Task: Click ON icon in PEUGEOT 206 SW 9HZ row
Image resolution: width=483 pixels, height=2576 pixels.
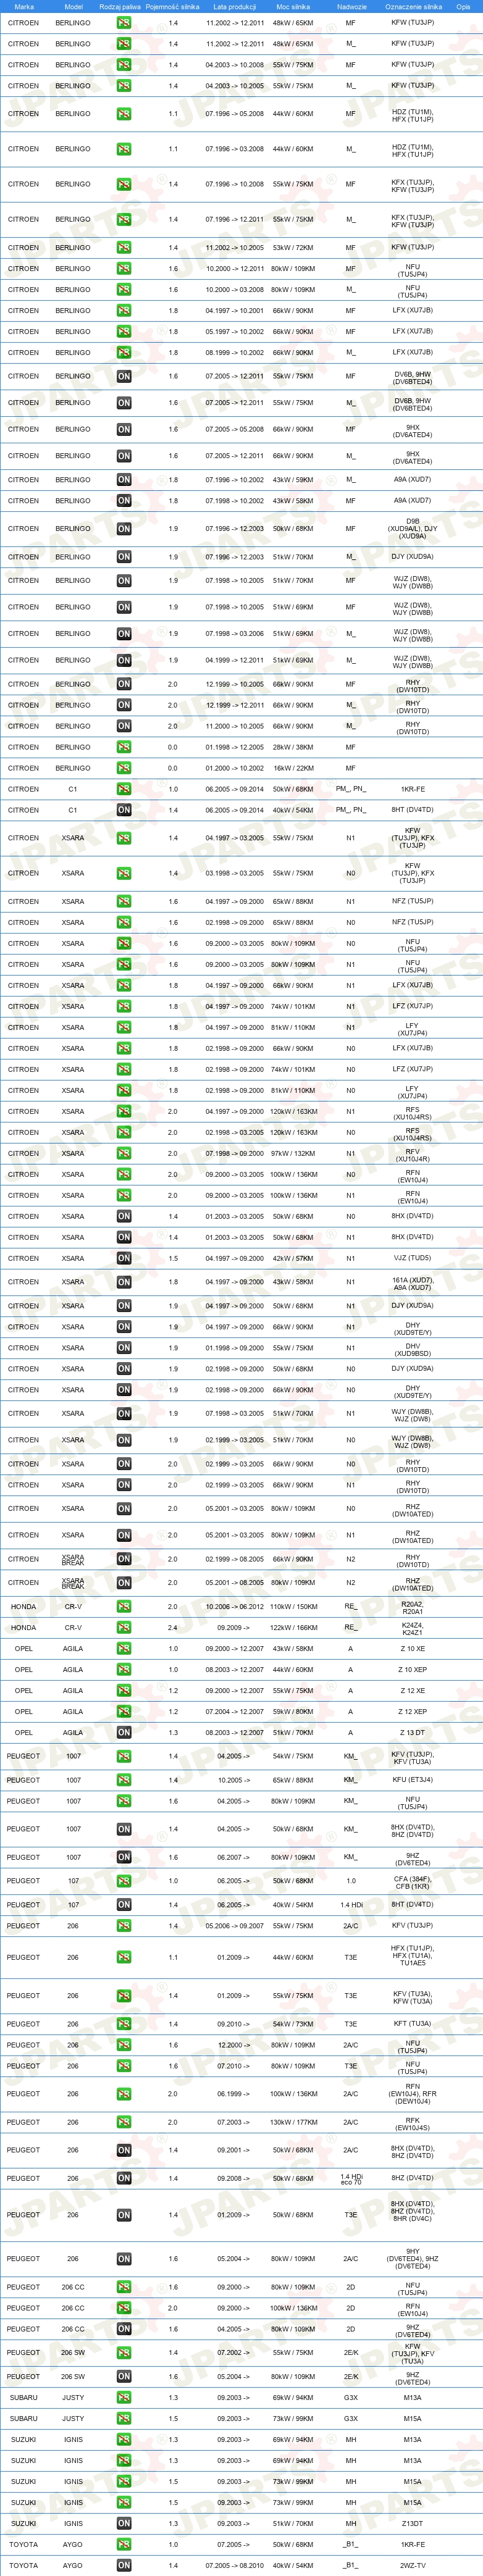Action: pyautogui.click(x=124, y=2376)
